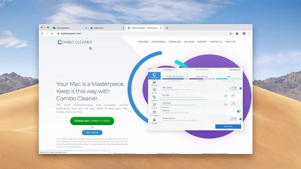Close the GamingSearch tab
This screenshot has width=301, height=169.
click(86, 28)
